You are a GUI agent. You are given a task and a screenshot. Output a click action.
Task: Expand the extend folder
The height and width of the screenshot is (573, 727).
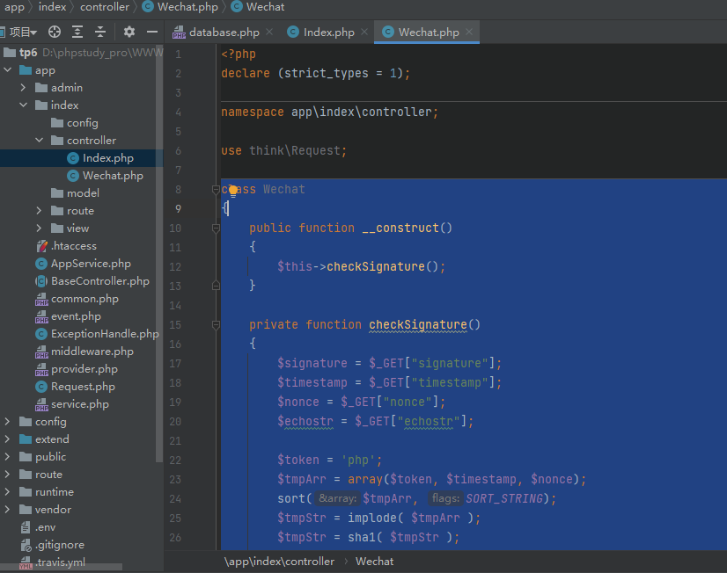(x=7, y=439)
